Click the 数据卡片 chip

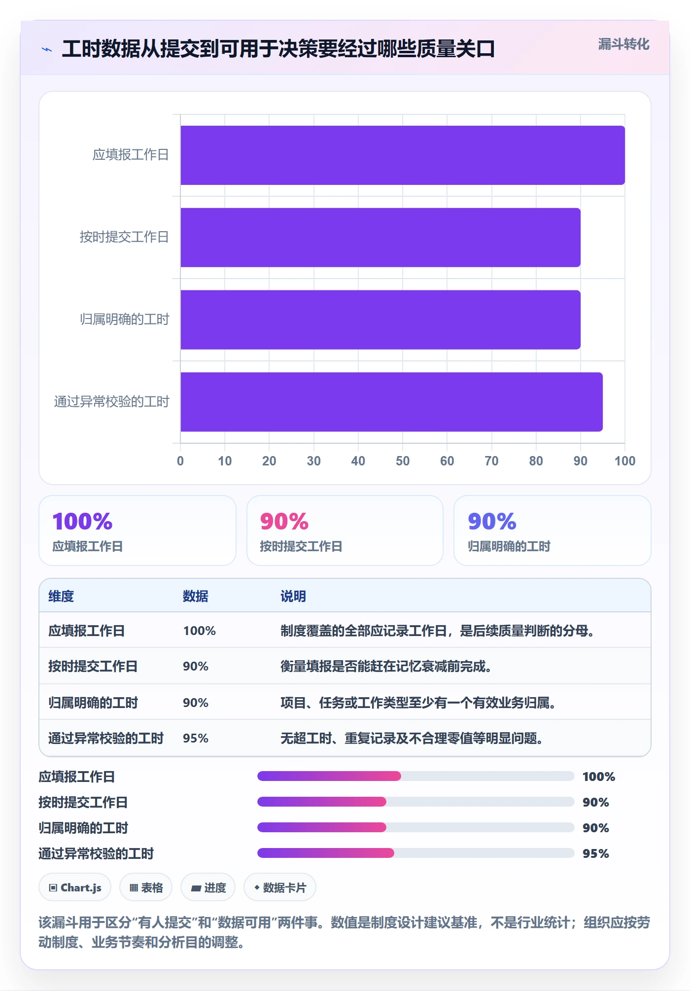[280, 887]
